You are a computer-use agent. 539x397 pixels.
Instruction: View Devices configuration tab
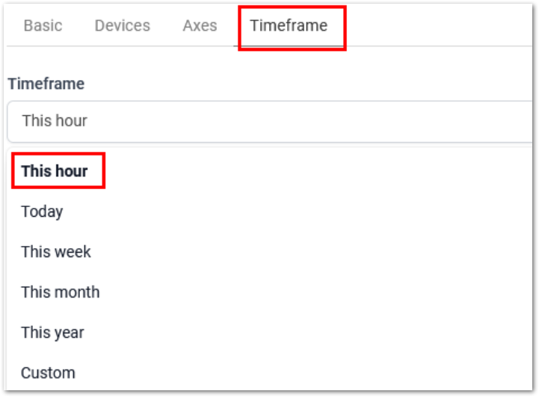pos(123,25)
